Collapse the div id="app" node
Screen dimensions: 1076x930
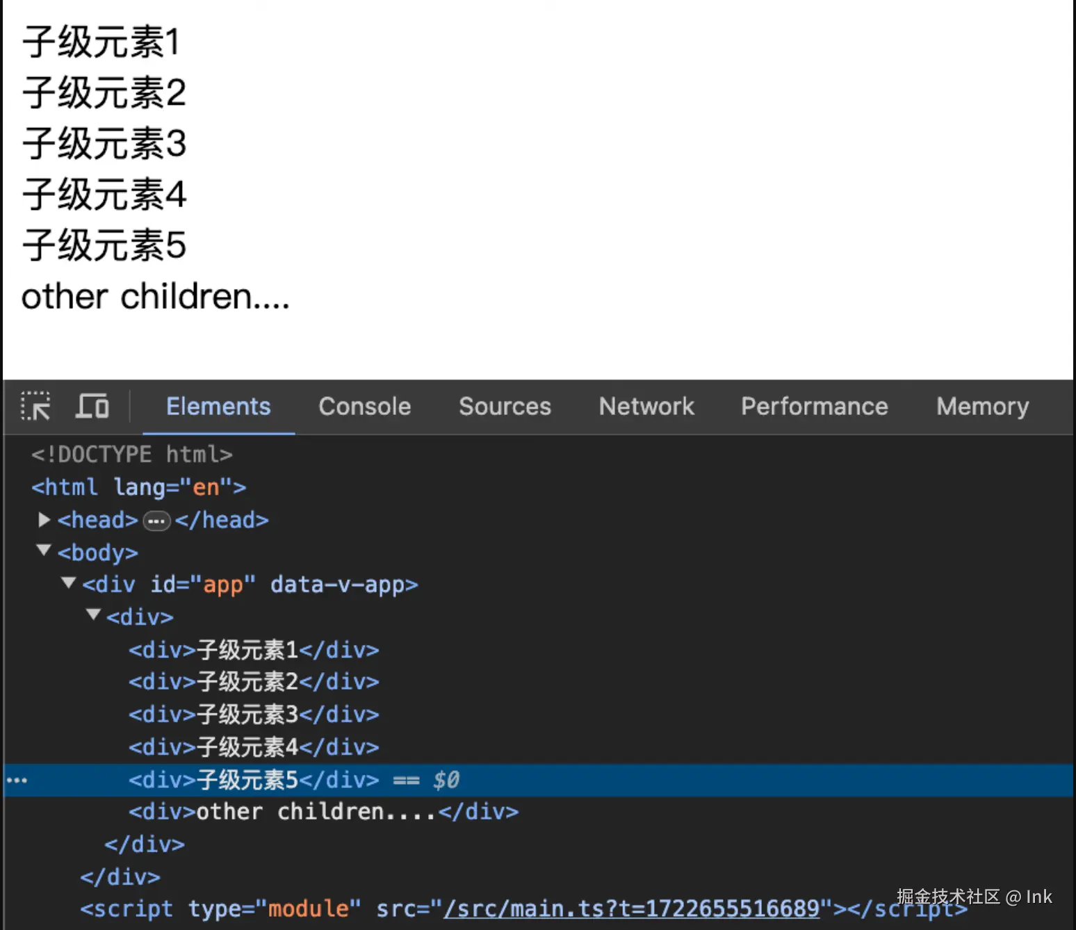tap(68, 582)
